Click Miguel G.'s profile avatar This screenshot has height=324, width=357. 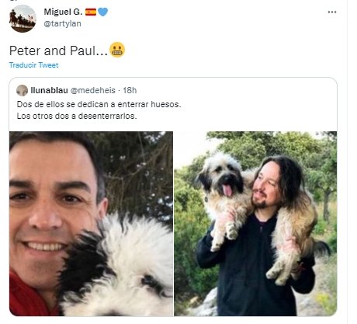pos(23,19)
